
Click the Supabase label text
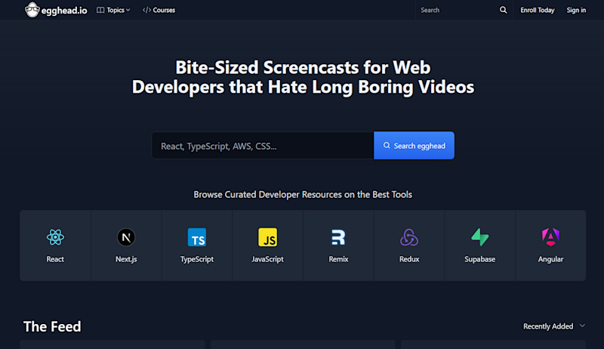click(480, 259)
